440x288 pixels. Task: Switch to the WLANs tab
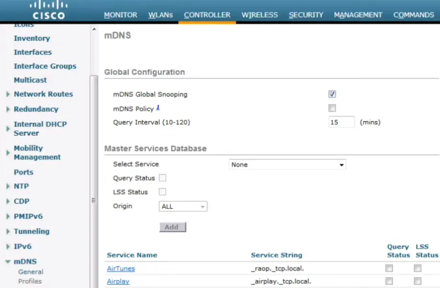[x=161, y=15]
